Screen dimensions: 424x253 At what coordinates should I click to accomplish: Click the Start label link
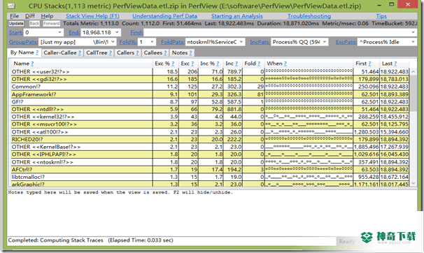tap(15, 33)
